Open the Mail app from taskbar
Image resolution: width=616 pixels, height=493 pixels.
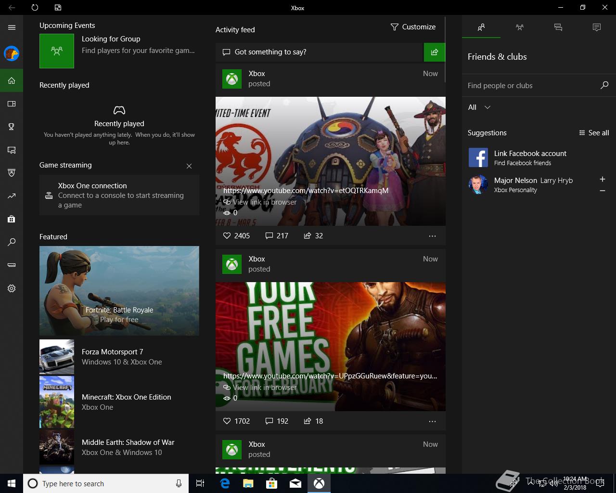pos(295,483)
